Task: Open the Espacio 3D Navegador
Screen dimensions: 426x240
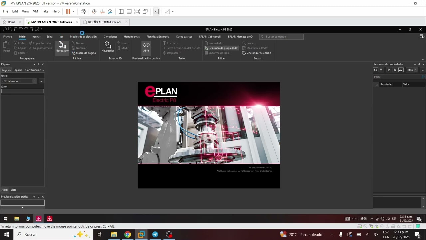Action: (107, 47)
